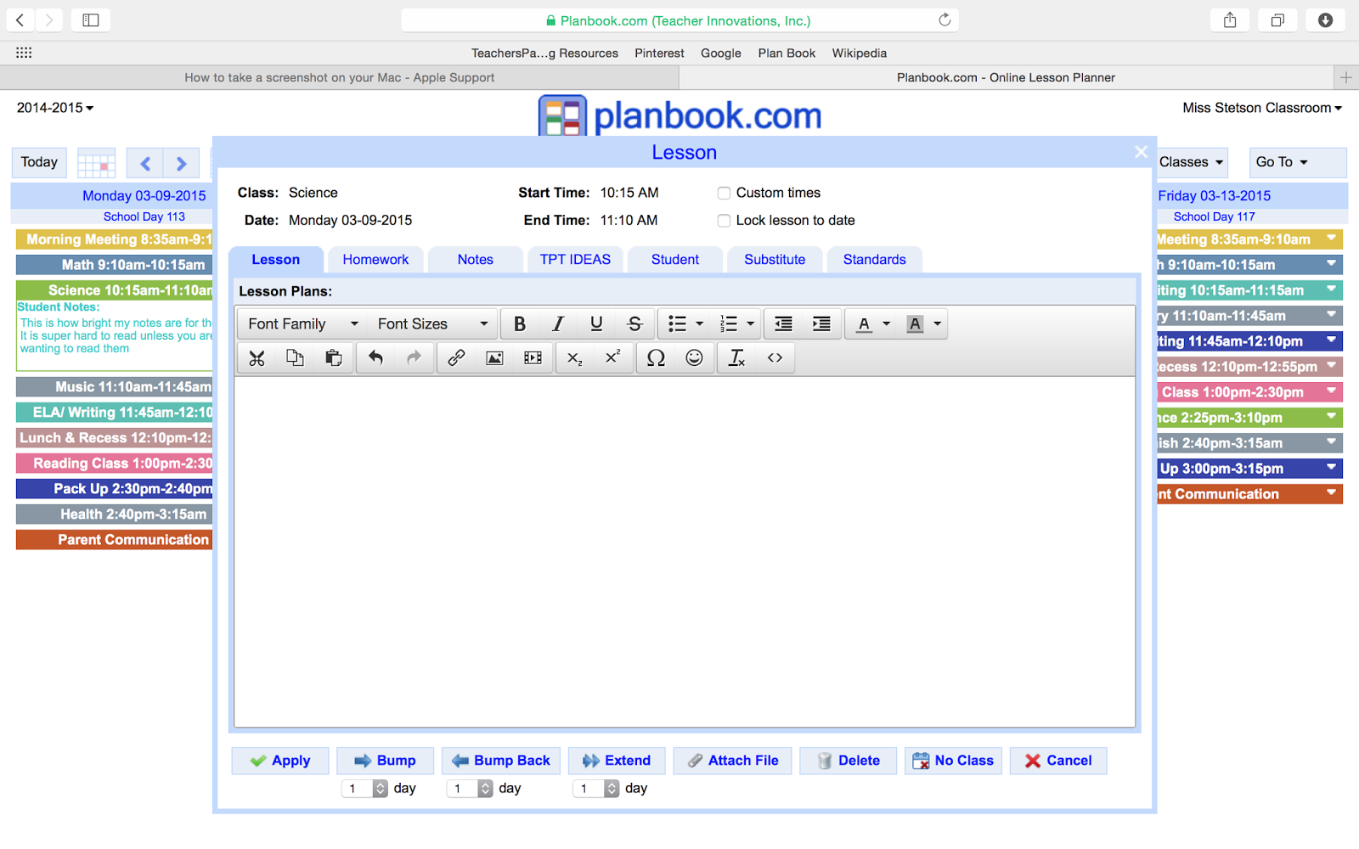Open Safari's Share menu
The width and height of the screenshot is (1359, 849).
click(1230, 20)
